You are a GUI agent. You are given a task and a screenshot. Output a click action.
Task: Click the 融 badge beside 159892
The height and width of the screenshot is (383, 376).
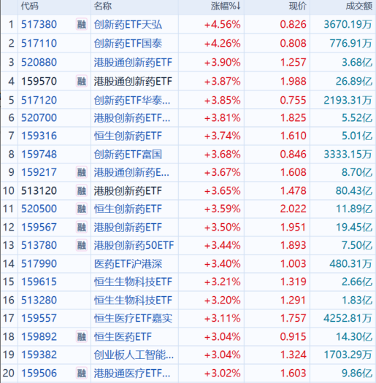coord(82,337)
